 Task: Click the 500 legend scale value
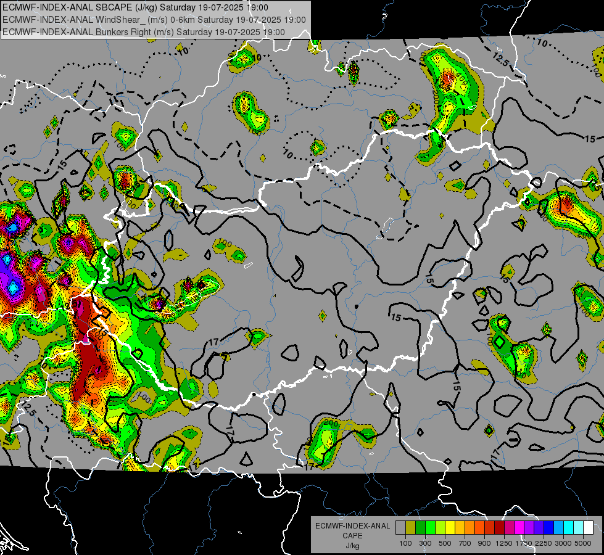pyautogui.click(x=445, y=543)
